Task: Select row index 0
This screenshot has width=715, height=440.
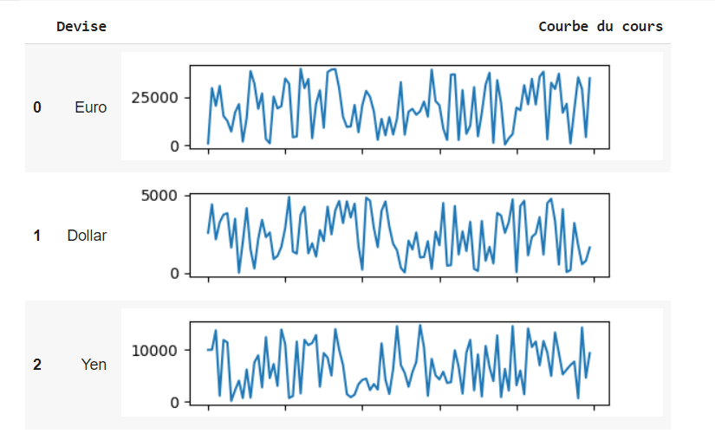Action: point(37,107)
